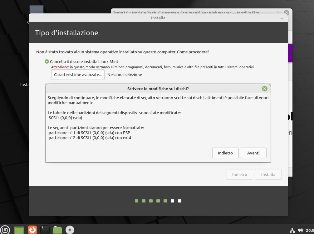Click the show desktop icon in taskbar
This screenshot has height=234, width=314.
[x=19, y=230]
